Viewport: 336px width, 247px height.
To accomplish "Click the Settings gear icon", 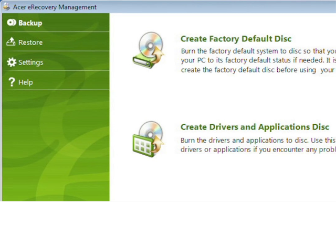I will pos(12,62).
